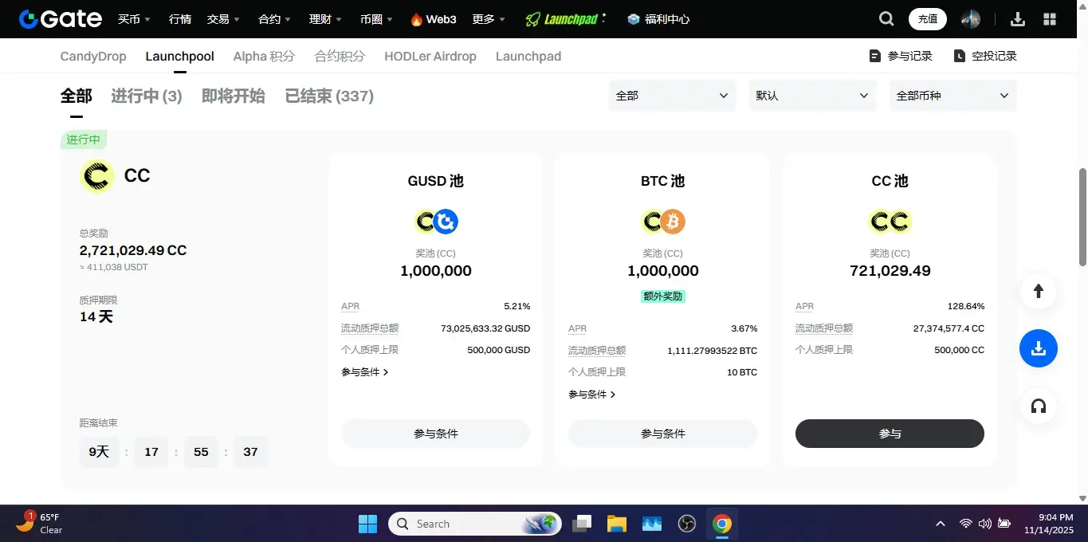Image resolution: width=1088 pixels, height=542 pixels.
Task: Open File Explorer from the taskbar
Action: [x=617, y=524]
